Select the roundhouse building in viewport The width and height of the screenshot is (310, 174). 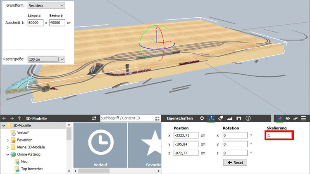pyautogui.click(x=20, y=85)
